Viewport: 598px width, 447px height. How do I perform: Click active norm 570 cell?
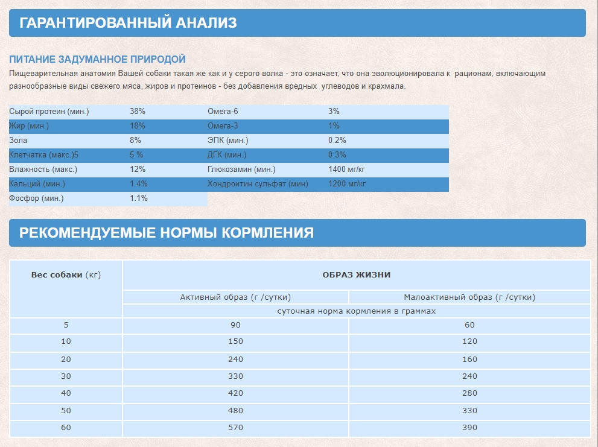tap(235, 428)
